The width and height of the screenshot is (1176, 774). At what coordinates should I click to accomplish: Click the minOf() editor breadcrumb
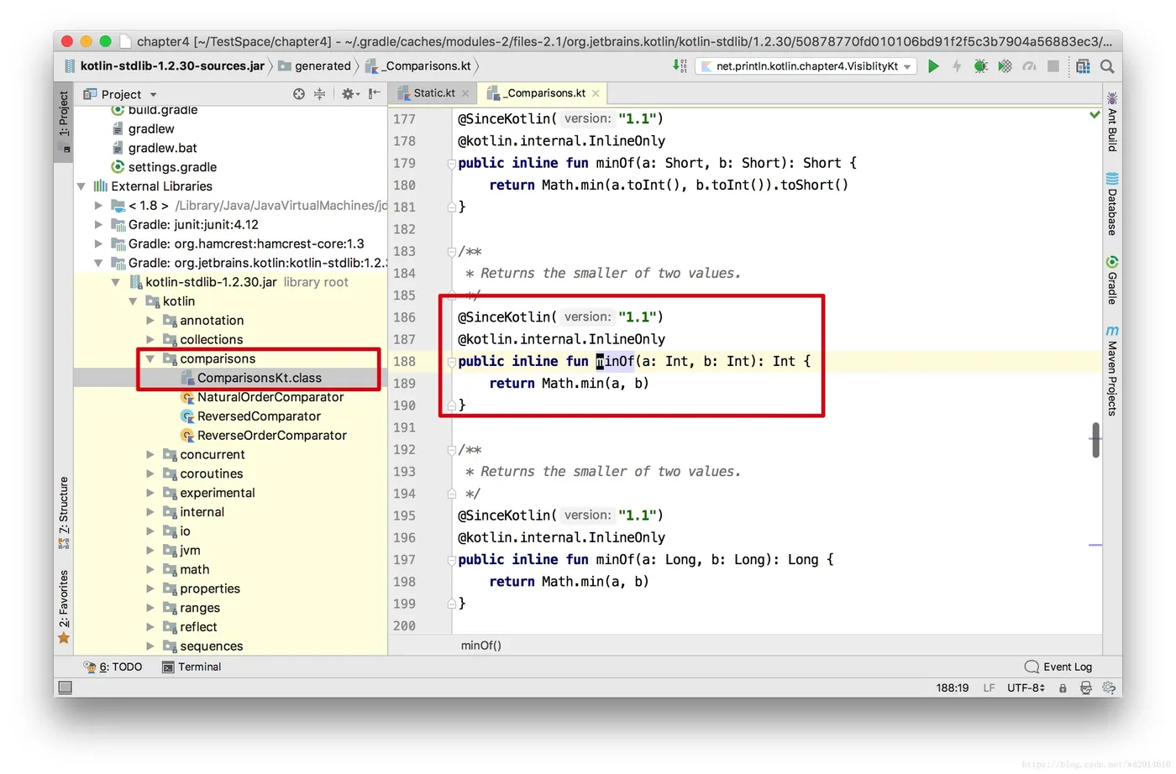pyautogui.click(x=480, y=646)
